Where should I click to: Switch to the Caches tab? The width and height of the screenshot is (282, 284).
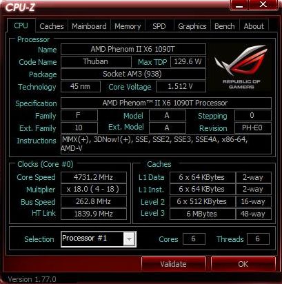tap(52, 26)
